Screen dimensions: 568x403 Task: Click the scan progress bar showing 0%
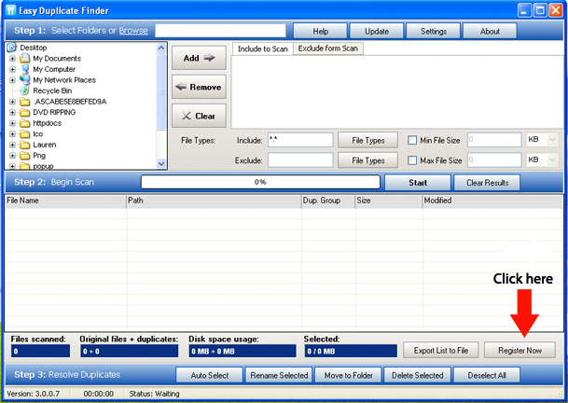(x=260, y=182)
